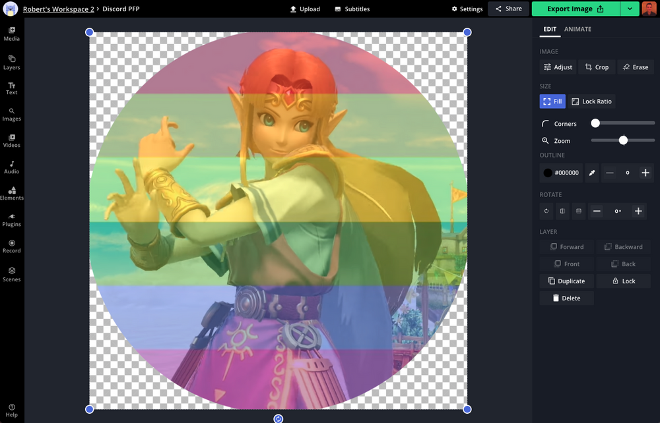660x423 pixels.
Task: Click Export Image
Action: pyautogui.click(x=573, y=9)
